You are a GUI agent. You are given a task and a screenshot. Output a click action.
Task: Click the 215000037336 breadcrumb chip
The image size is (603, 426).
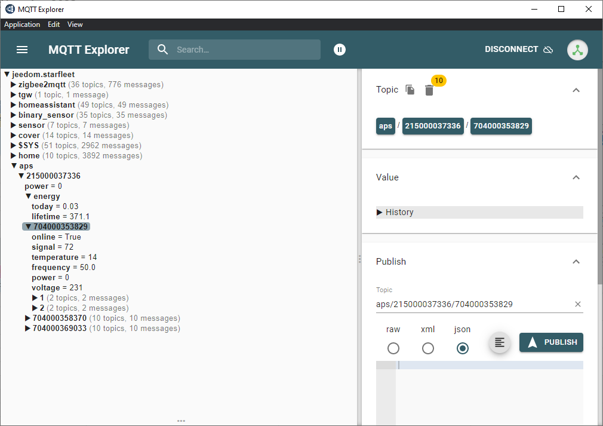pos(433,126)
